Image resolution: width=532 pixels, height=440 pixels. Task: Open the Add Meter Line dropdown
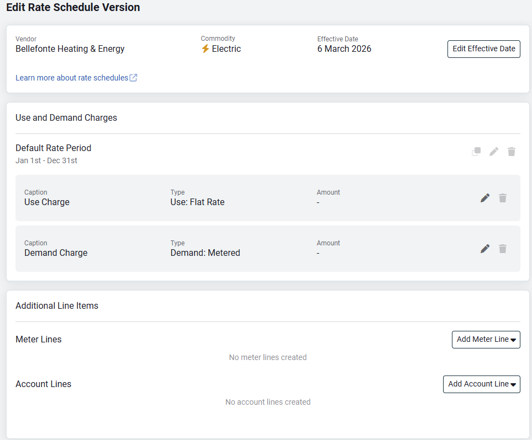click(486, 340)
